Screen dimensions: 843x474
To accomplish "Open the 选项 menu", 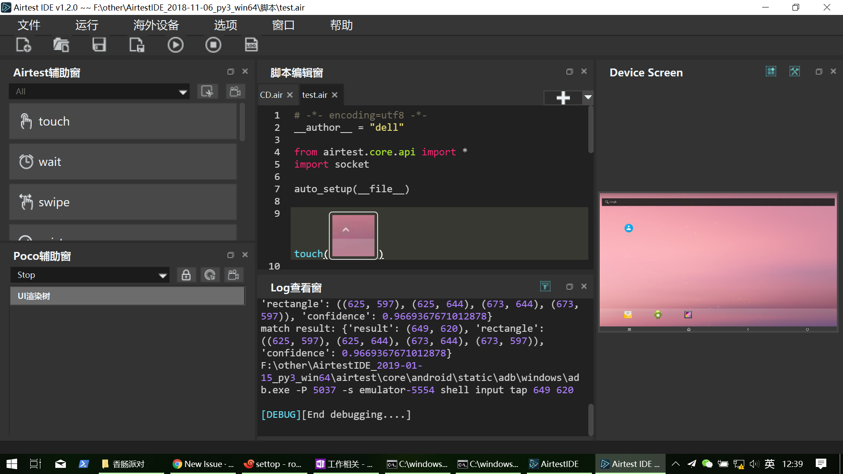I will coord(226,25).
